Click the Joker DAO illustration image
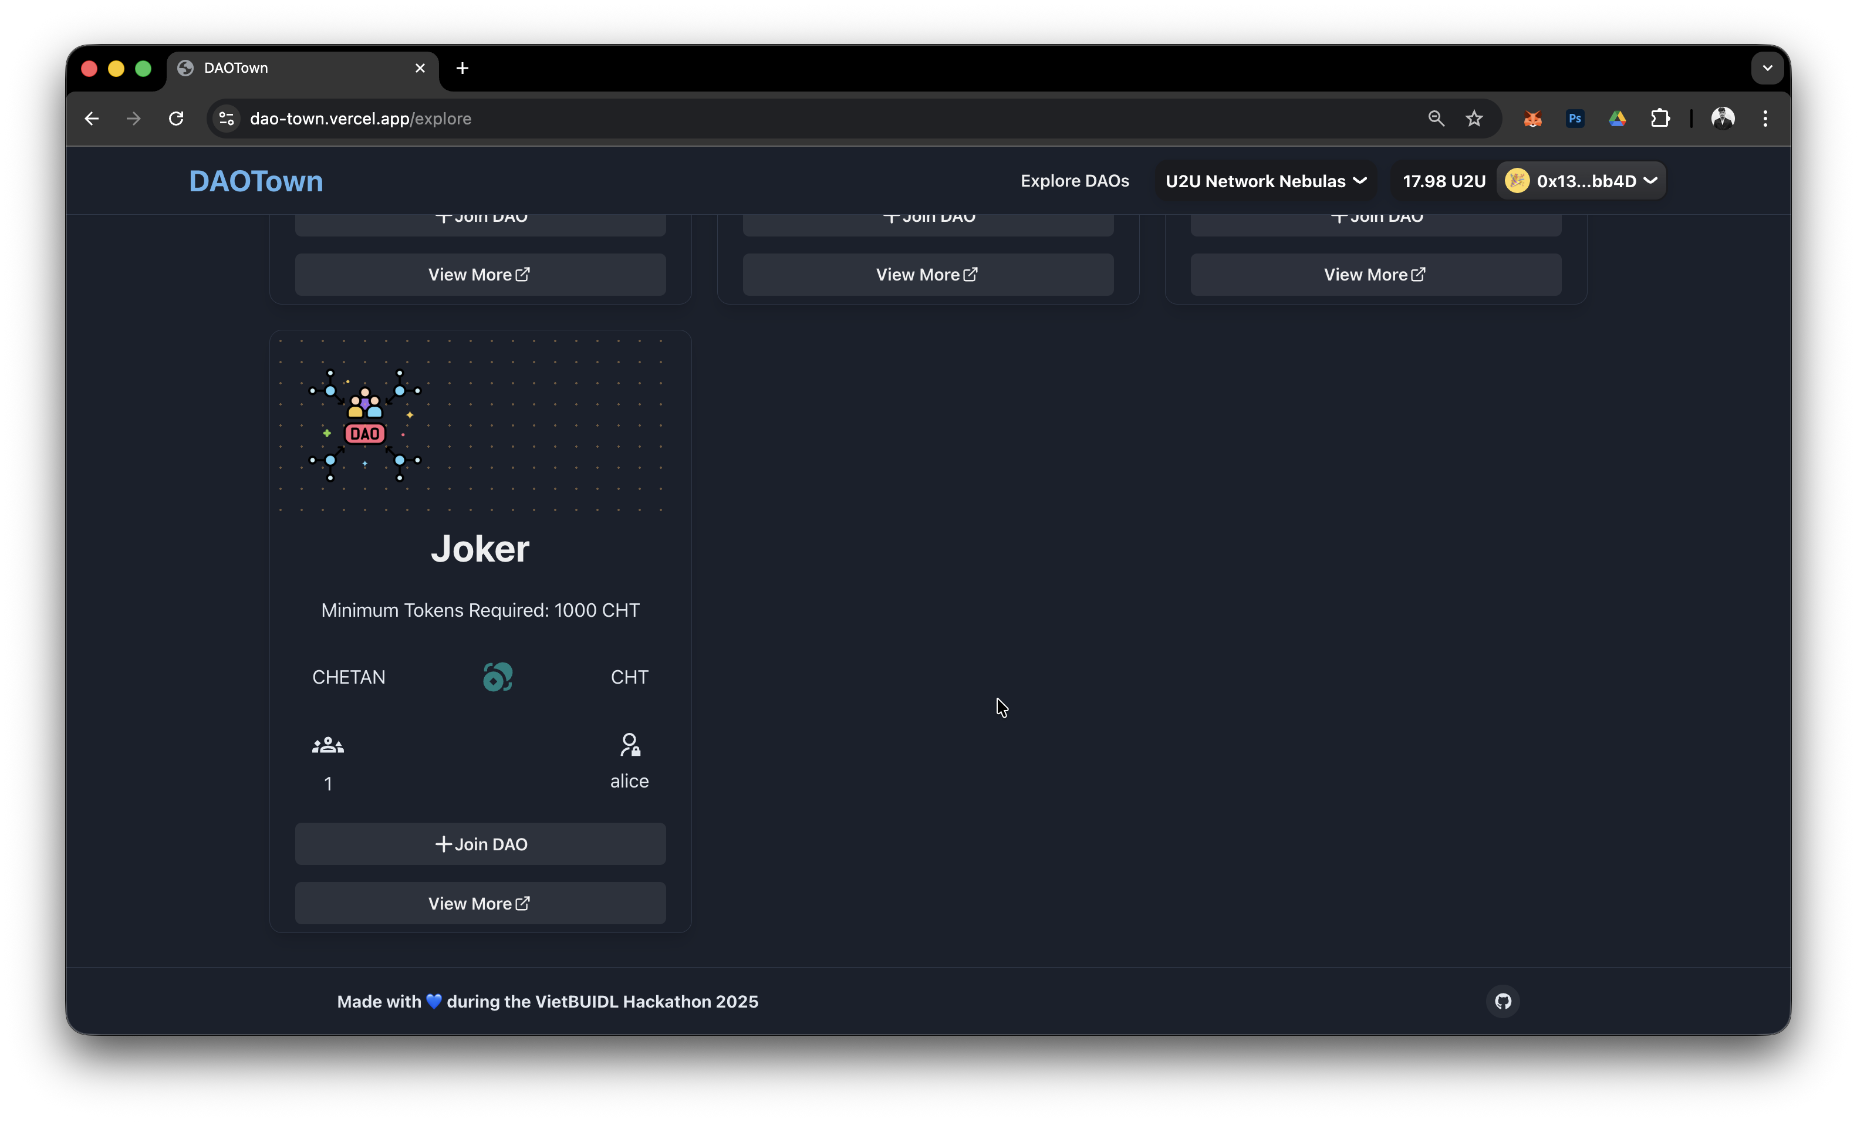 tap(365, 425)
